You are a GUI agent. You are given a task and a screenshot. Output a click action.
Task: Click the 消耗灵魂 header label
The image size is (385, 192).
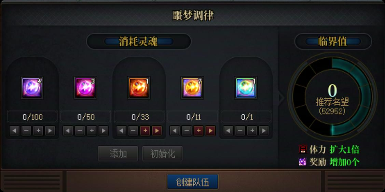pyautogui.click(x=138, y=42)
